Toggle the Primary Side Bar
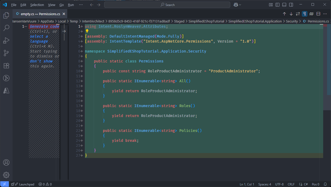This screenshot has height=187, width=331. coord(277,5)
